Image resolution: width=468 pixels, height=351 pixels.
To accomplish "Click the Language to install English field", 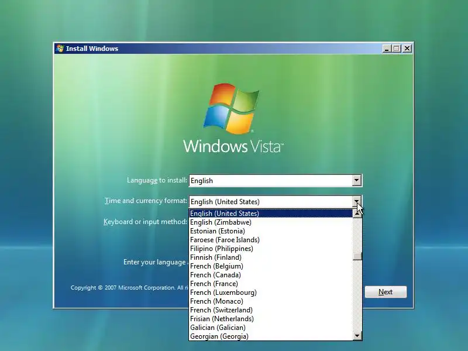I will click(275, 181).
